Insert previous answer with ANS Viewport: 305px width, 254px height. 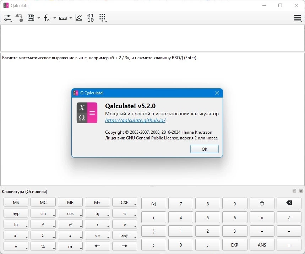(x=262, y=245)
